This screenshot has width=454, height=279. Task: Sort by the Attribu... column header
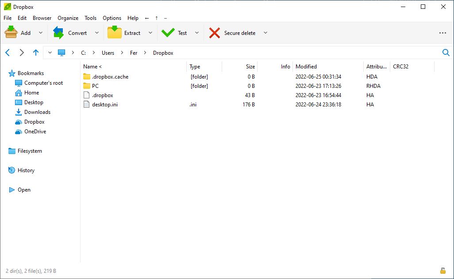(377, 66)
